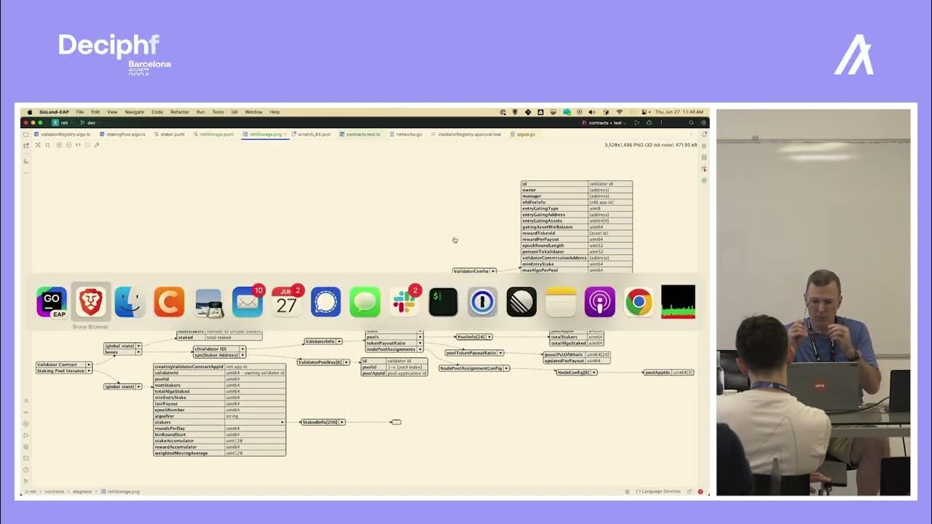Open Search Everywhere magnifier in GoLand toolbar
Viewport: 932px width, 524px height.
click(692, 123)
